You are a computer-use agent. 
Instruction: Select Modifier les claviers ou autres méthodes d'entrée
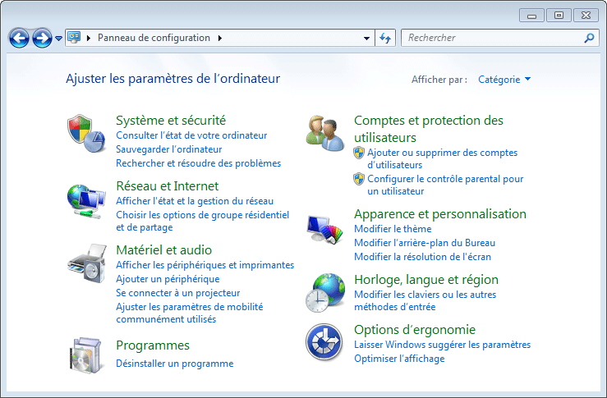point(425,300)
